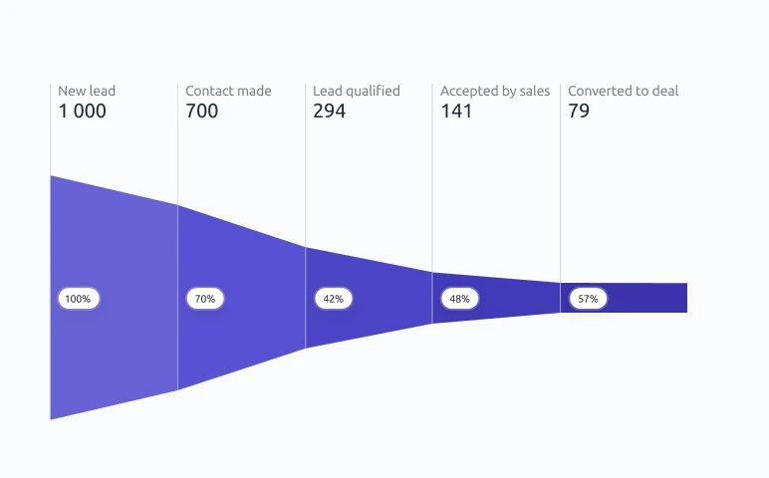Click the New lead funnel segment

pyautogui.click(x=114, y=344)
